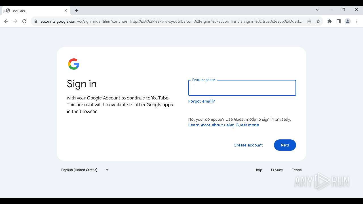Restore down the browser window

343,10
